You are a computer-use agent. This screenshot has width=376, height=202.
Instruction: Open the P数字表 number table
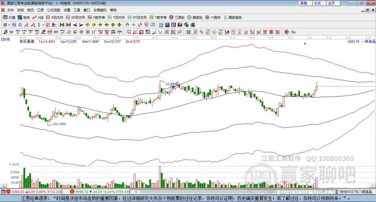click(97, 18)
